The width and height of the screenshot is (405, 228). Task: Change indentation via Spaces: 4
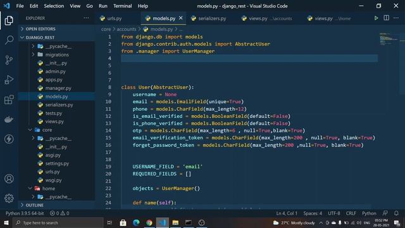pyautogui.click(x=313, y=213)
